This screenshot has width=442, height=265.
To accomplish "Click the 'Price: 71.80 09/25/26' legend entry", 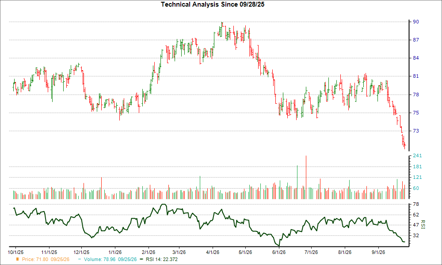I will pos(46,259).
